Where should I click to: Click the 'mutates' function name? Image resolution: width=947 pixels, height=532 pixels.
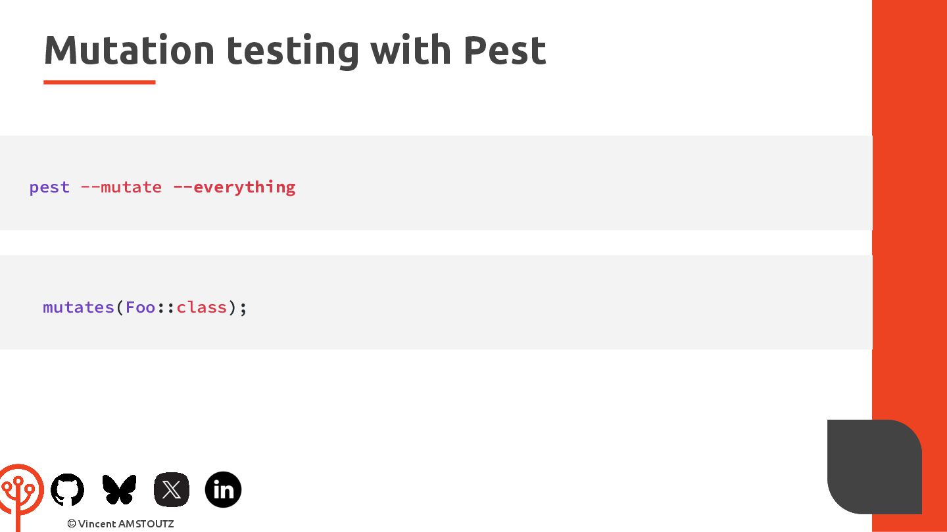pyautogui.click(x=79, y=307)
